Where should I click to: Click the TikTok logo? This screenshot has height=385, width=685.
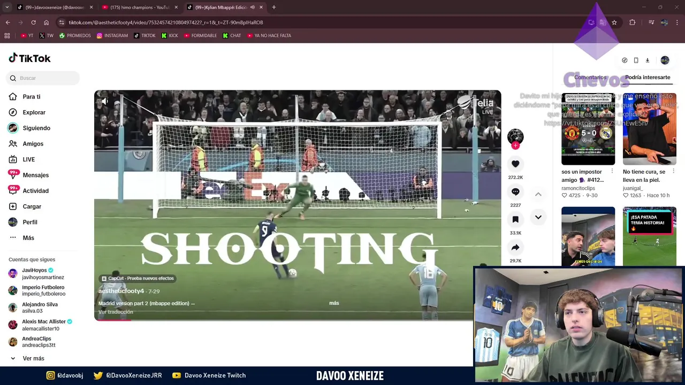coord(29,58)
